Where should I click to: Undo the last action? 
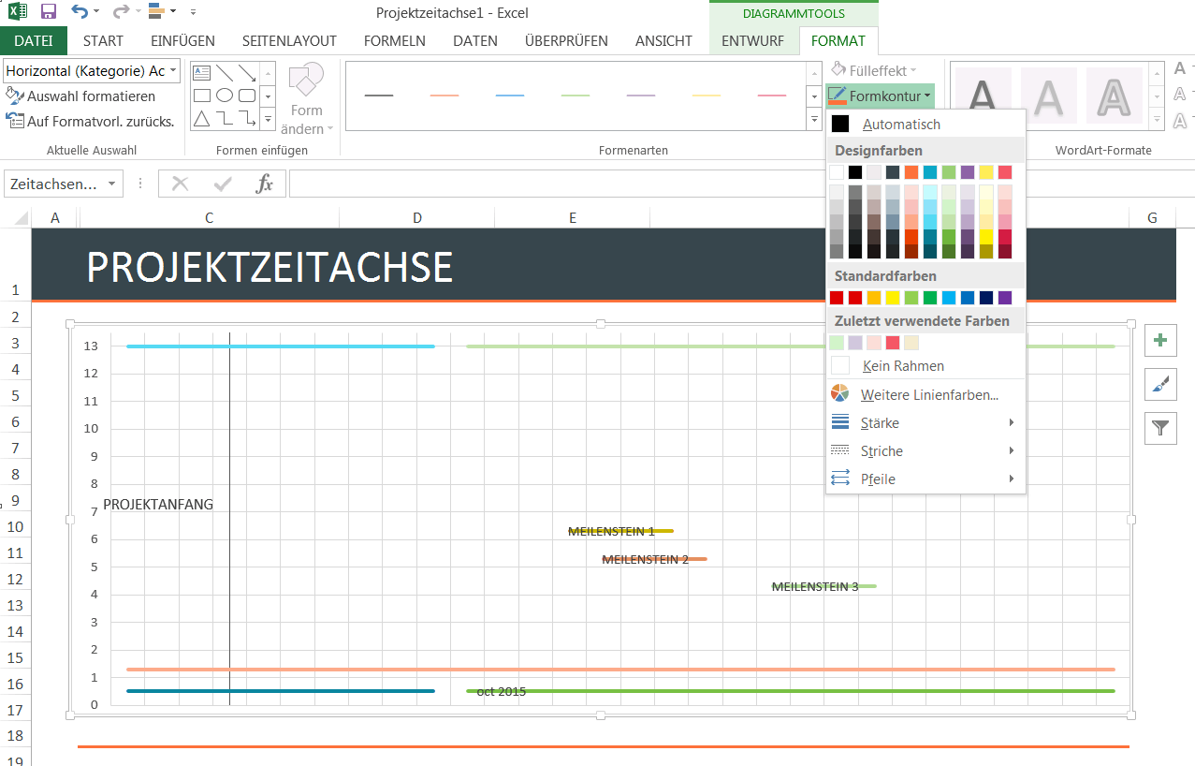(x=80, y=12)
